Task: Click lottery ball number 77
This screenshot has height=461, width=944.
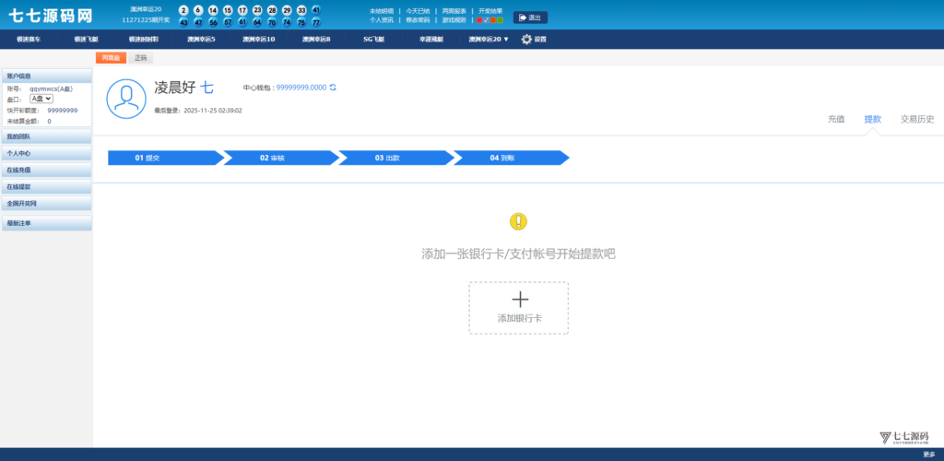Action: point(316,22)
